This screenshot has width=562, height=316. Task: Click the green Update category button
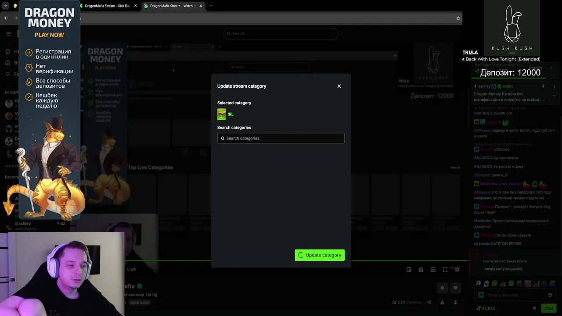[320, 255]
